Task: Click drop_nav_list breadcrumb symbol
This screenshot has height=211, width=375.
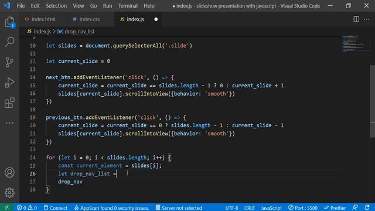Action: click(76, 32)
